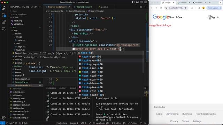Collapse all folders in Explorer

point(36,7)
